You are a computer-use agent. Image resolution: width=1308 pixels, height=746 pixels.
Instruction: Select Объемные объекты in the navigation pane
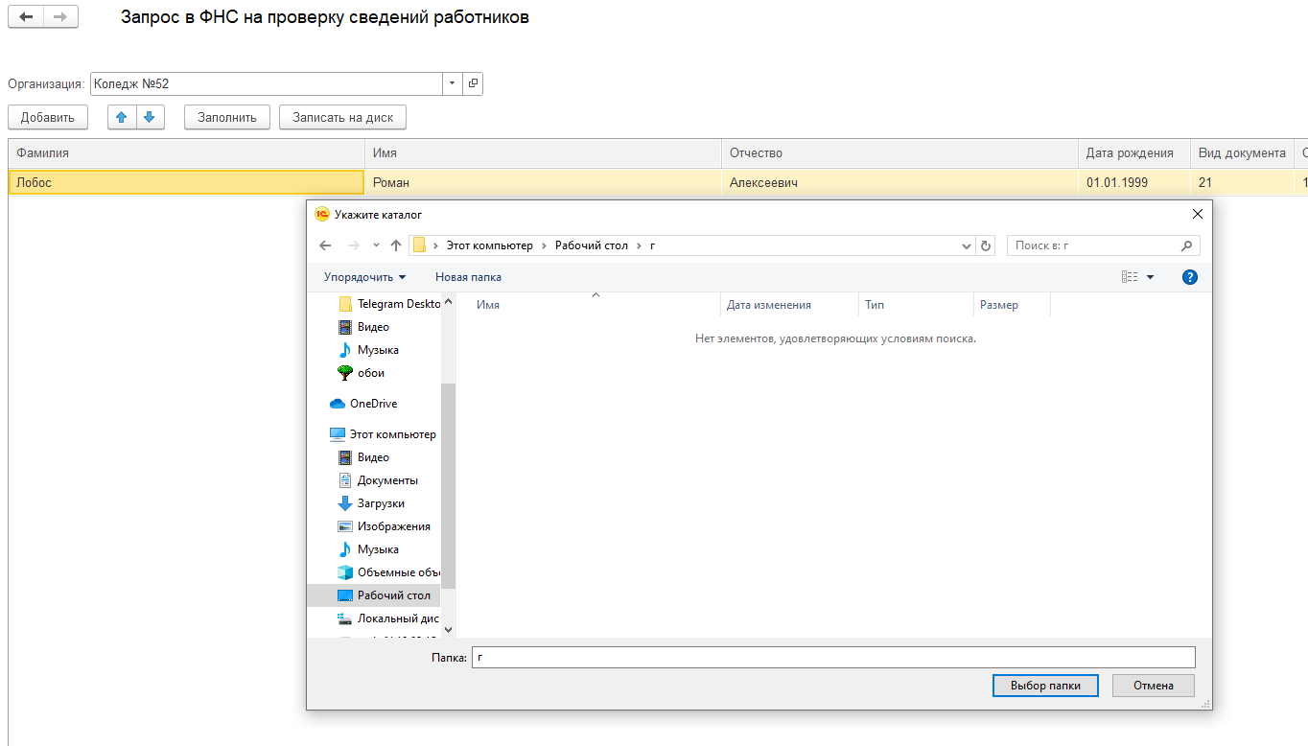coord(389,572)
